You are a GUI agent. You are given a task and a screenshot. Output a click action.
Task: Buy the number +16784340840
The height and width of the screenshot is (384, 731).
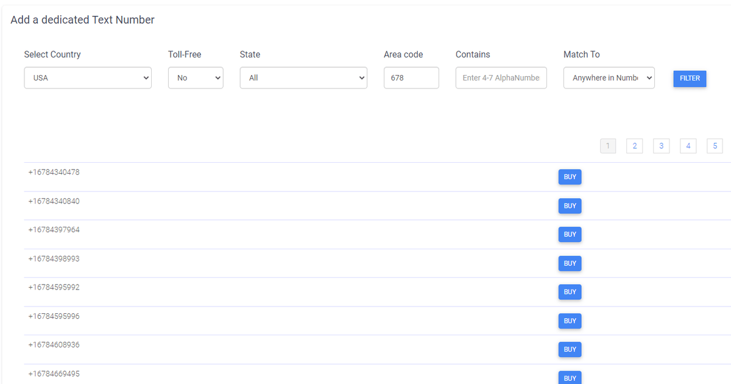(x=570, y=206)
